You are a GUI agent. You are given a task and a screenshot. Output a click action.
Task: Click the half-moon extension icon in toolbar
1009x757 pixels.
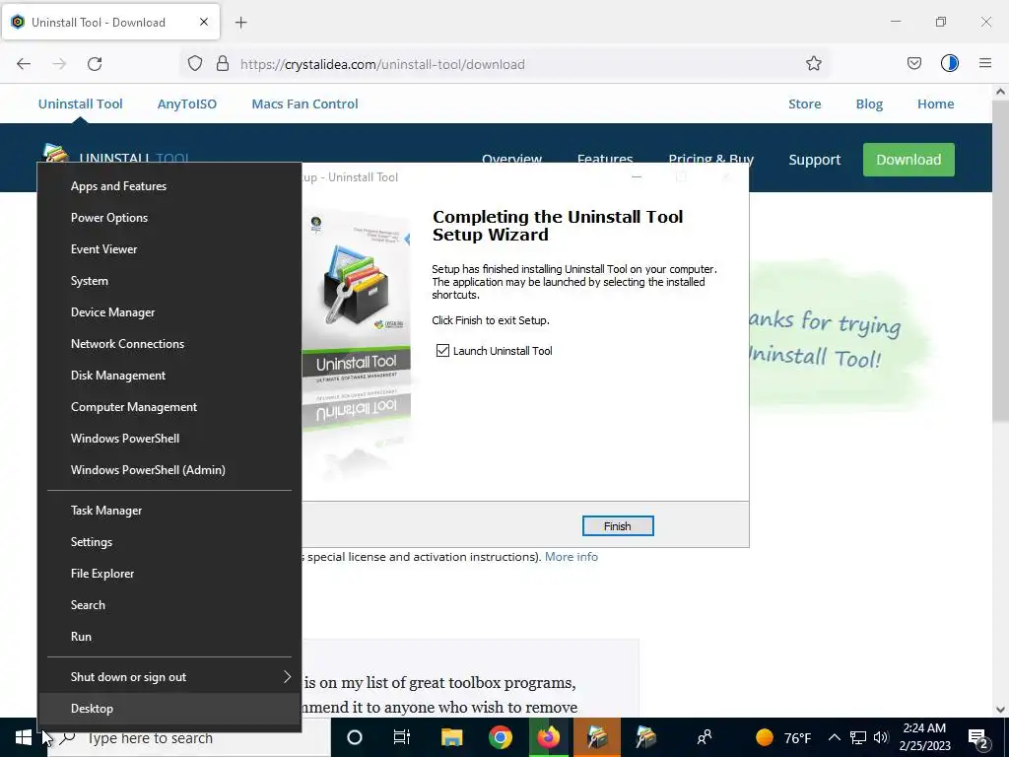pyautogui.click(x=949, y=63)
